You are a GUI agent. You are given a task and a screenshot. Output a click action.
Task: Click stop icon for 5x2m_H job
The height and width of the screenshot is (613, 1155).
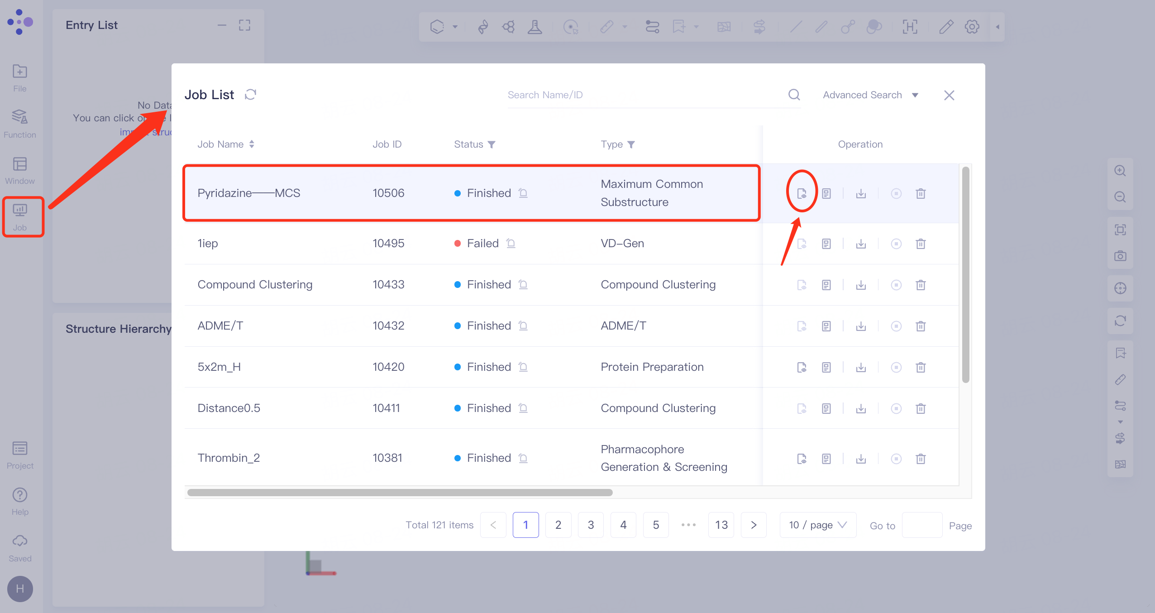pos(896,367)
